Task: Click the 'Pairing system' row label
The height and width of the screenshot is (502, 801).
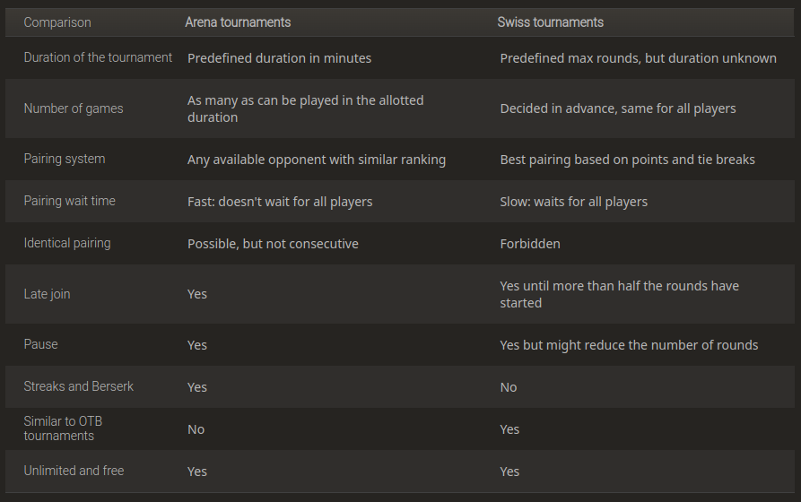Action: (x=65, y=159)
